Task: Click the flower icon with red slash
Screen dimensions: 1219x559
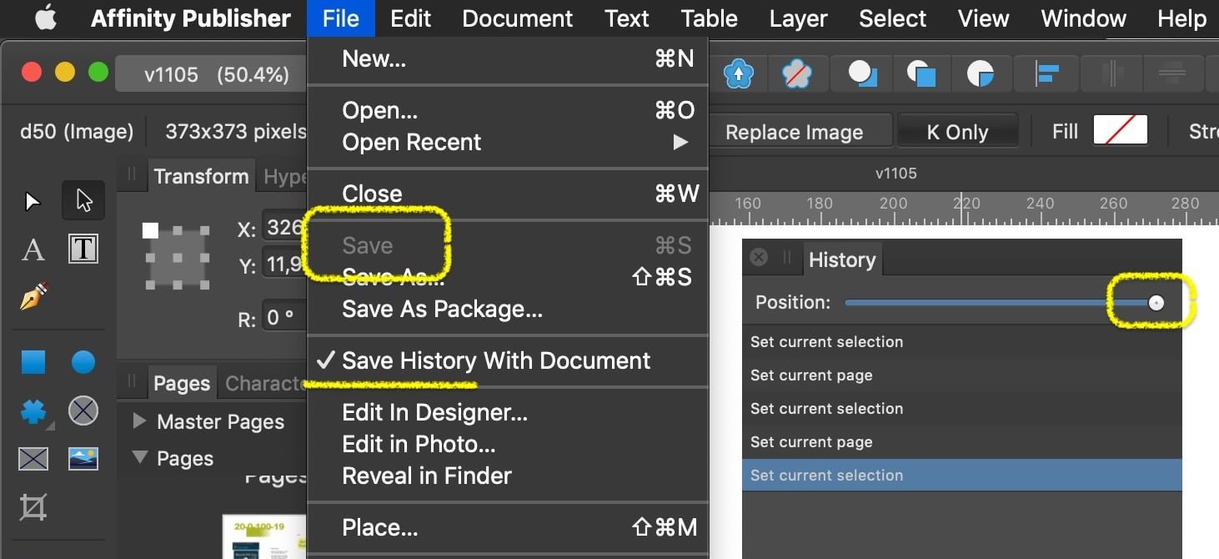Action: coord(798,74)
